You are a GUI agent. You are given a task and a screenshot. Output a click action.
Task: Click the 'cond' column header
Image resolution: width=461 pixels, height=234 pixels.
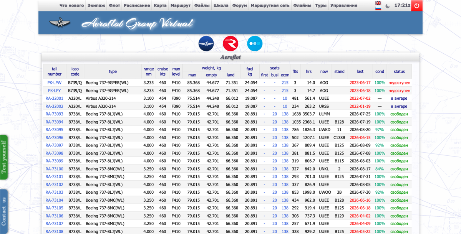pyautogui.click(x=380, y=71)
